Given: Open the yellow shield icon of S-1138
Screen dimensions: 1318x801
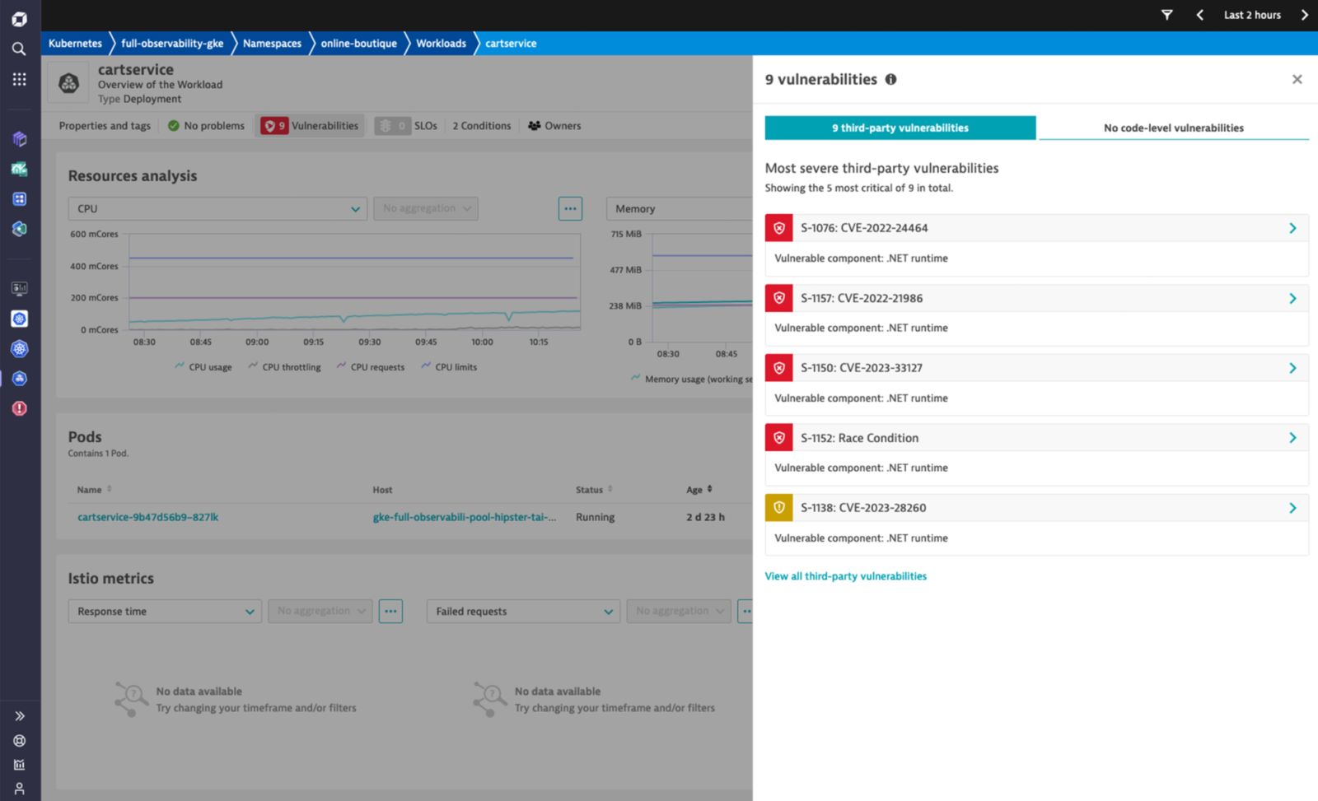Looking at the screenshot, I should point(778,508).
